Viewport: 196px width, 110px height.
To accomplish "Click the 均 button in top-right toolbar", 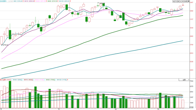I will pos(176,1).
